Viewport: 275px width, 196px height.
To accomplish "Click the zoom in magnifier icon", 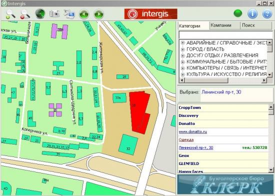I will click(10, 14).
